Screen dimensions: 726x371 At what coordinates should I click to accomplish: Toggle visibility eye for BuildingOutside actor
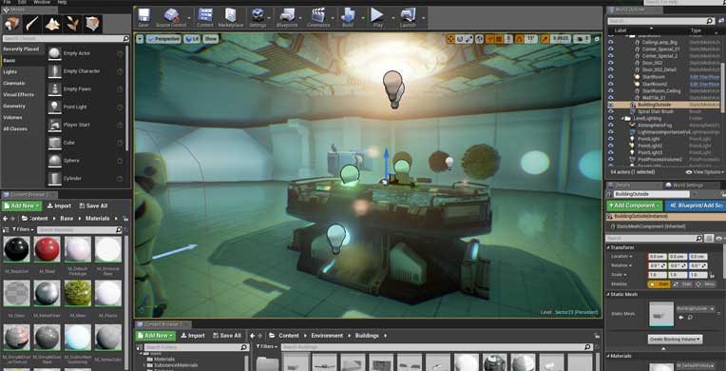tap(611, 105)
